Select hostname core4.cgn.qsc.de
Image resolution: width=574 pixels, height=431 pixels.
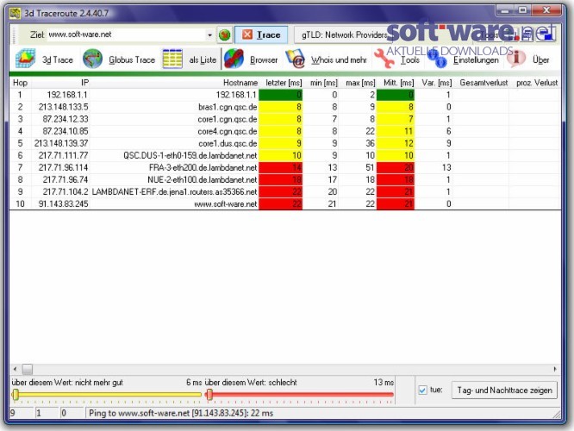(x=228, y=131)
